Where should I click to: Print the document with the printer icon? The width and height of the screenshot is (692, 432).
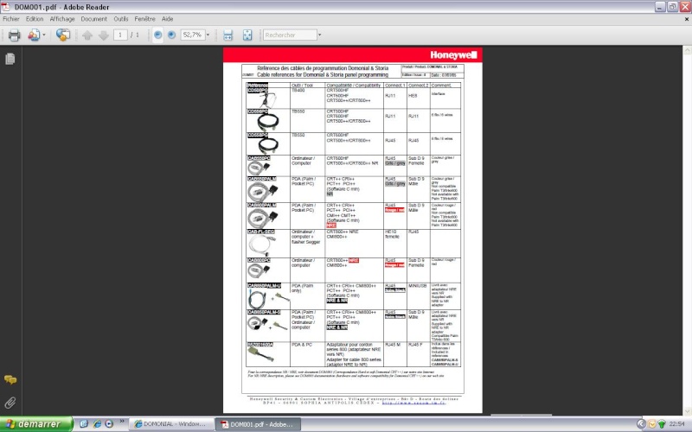[x=14, y=35]
